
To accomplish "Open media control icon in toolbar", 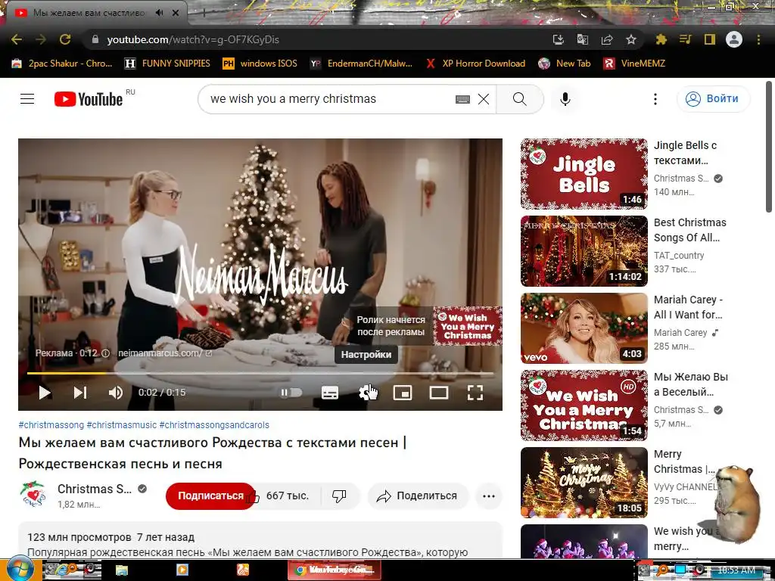I will pos(685,39).
